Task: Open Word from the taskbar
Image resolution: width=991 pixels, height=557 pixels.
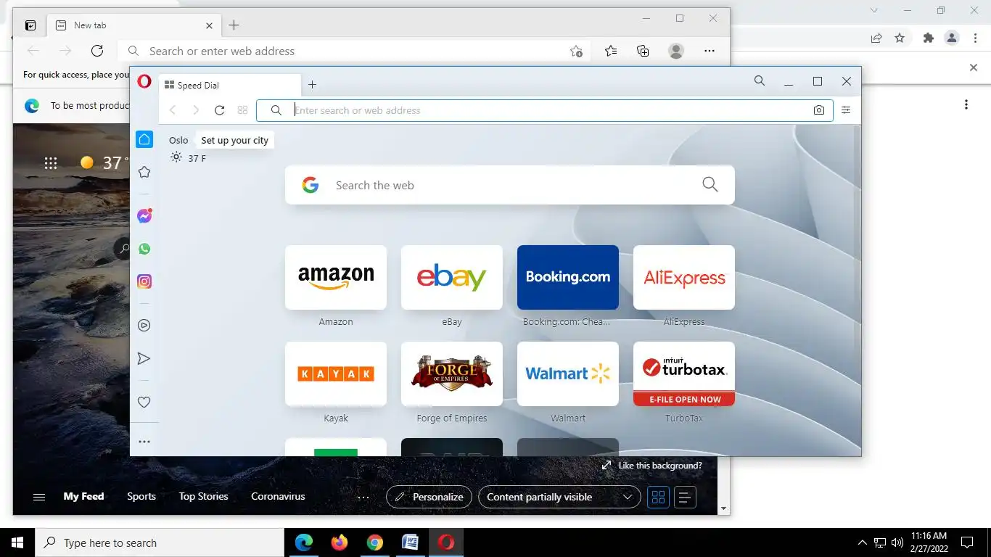Action: [410, 542]
